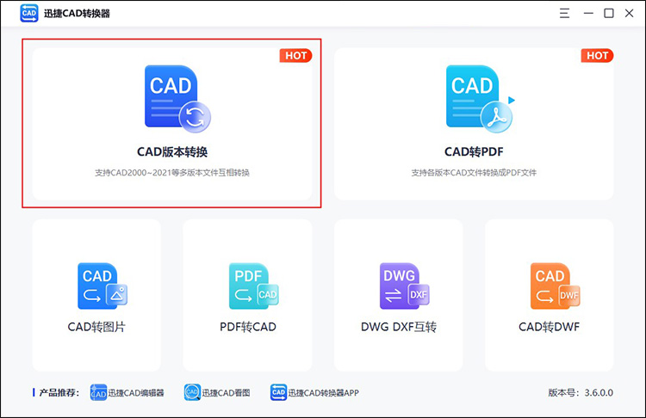
Task: Click the 迅捷CAD转换器 window title
Action: point(77,14)
